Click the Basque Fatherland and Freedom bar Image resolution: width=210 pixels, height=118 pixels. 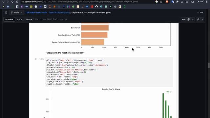(93, 42)
